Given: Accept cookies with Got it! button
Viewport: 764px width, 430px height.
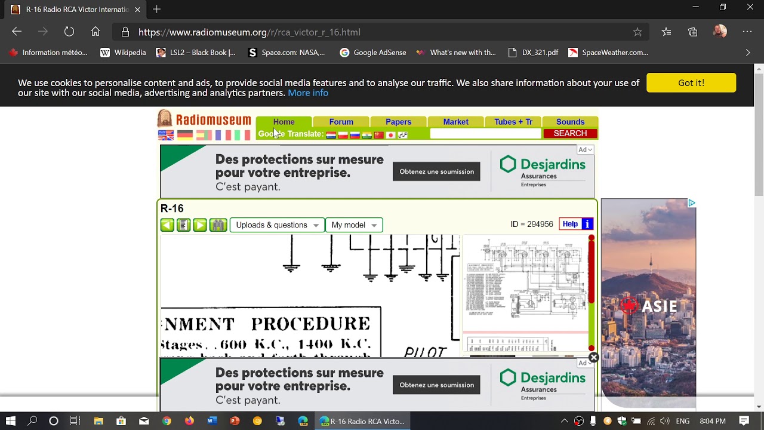Looking at the screenshot, I should click(x=691, y=83).
